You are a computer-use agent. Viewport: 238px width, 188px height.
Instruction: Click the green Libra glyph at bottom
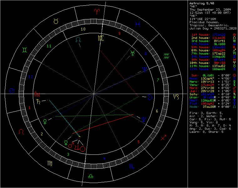(x=91, y=176)
